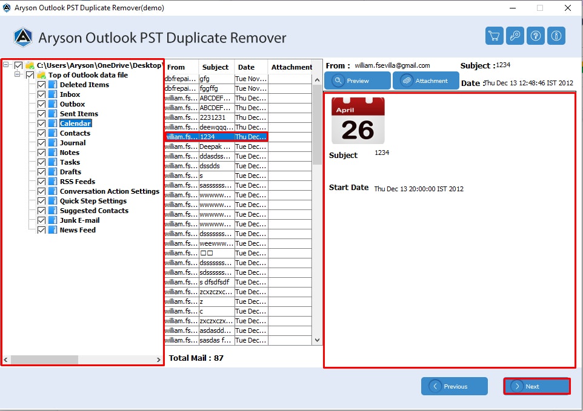Sort by the From column header
This screenshot has width=583, height=411.
pos(181,67)
